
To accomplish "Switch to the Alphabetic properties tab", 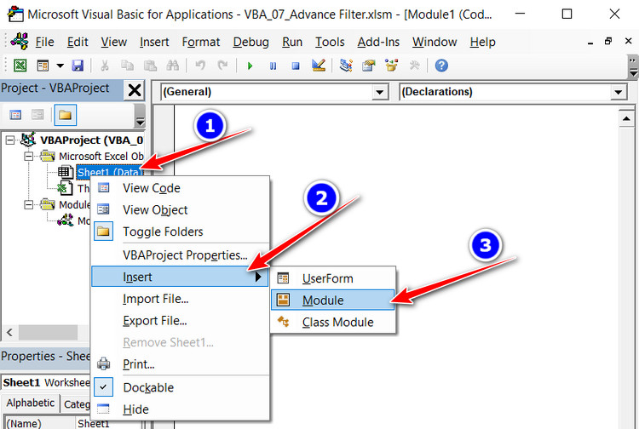I will [x=31, y=403].
